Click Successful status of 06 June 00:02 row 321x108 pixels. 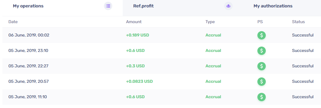coord(302,35)
